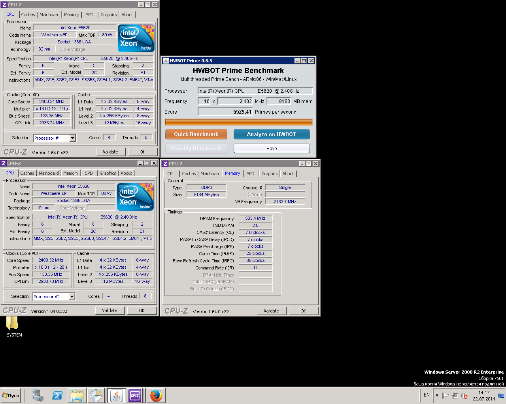Click Core Speed 2400.34 MHz in Processor #1
The height and width of the screenshot is (404, 506).
click(52, 101)
